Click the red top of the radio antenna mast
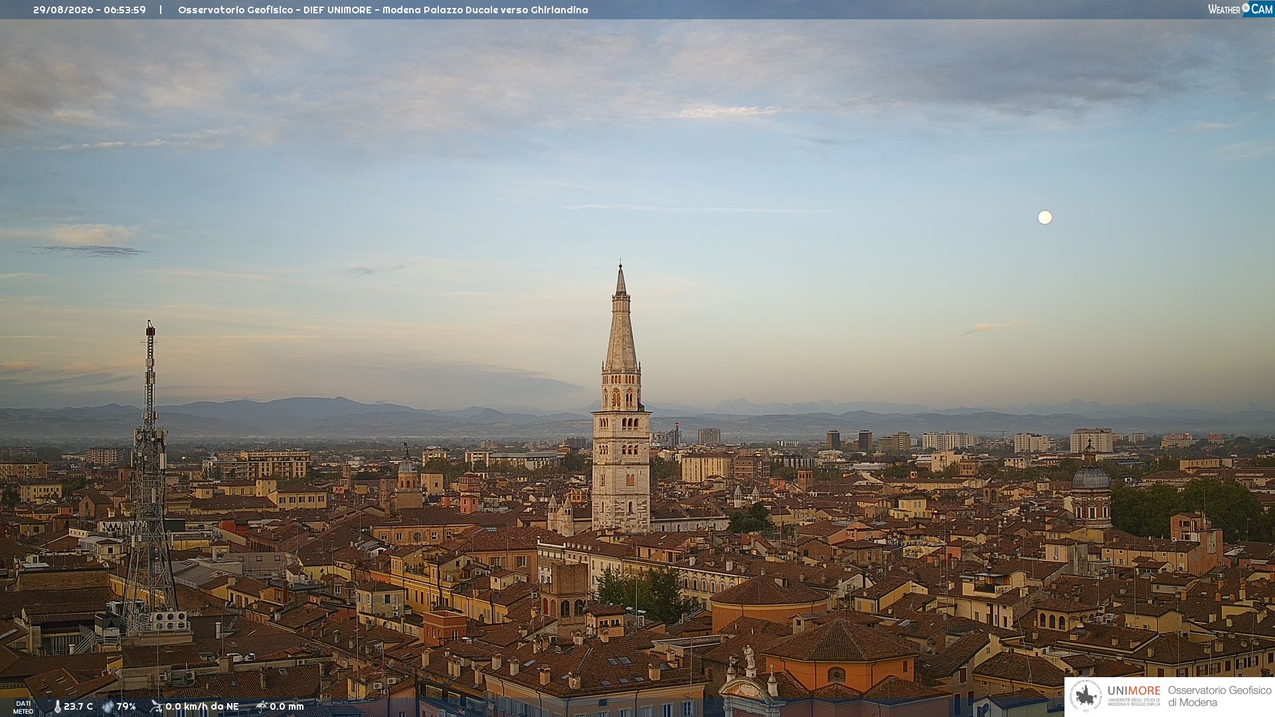The image size is (1275, 717). pos(150,329)
